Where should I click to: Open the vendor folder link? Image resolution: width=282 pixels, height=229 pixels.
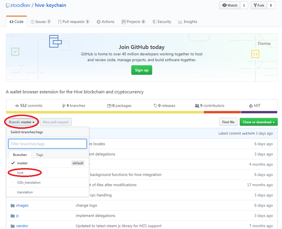(22, 226)
